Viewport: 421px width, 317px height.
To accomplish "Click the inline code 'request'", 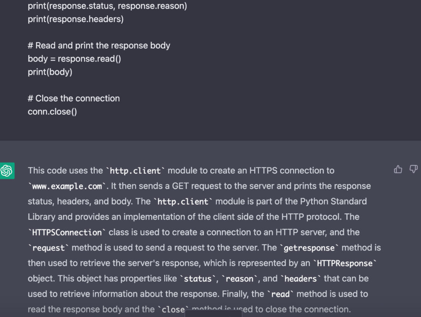I will (x=48, y=248).
